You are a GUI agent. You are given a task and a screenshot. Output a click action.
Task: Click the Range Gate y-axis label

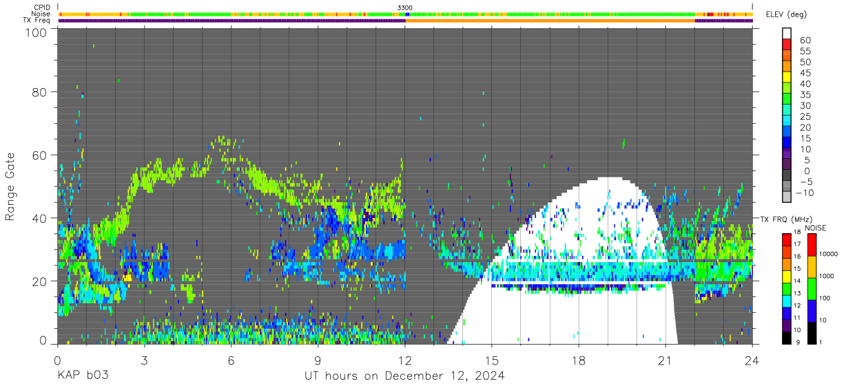[10, 186]
